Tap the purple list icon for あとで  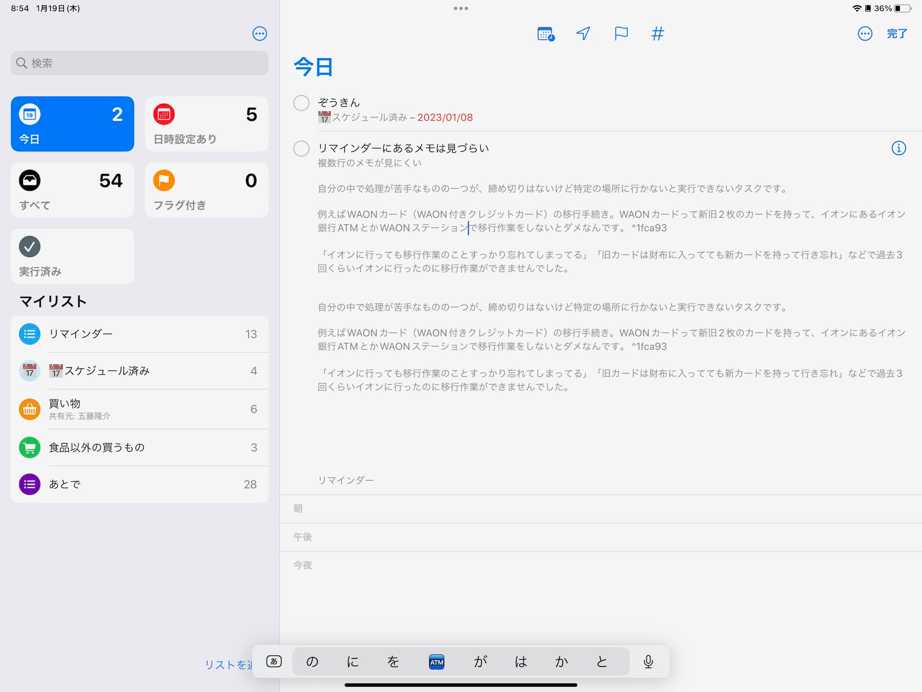[30, 484]
